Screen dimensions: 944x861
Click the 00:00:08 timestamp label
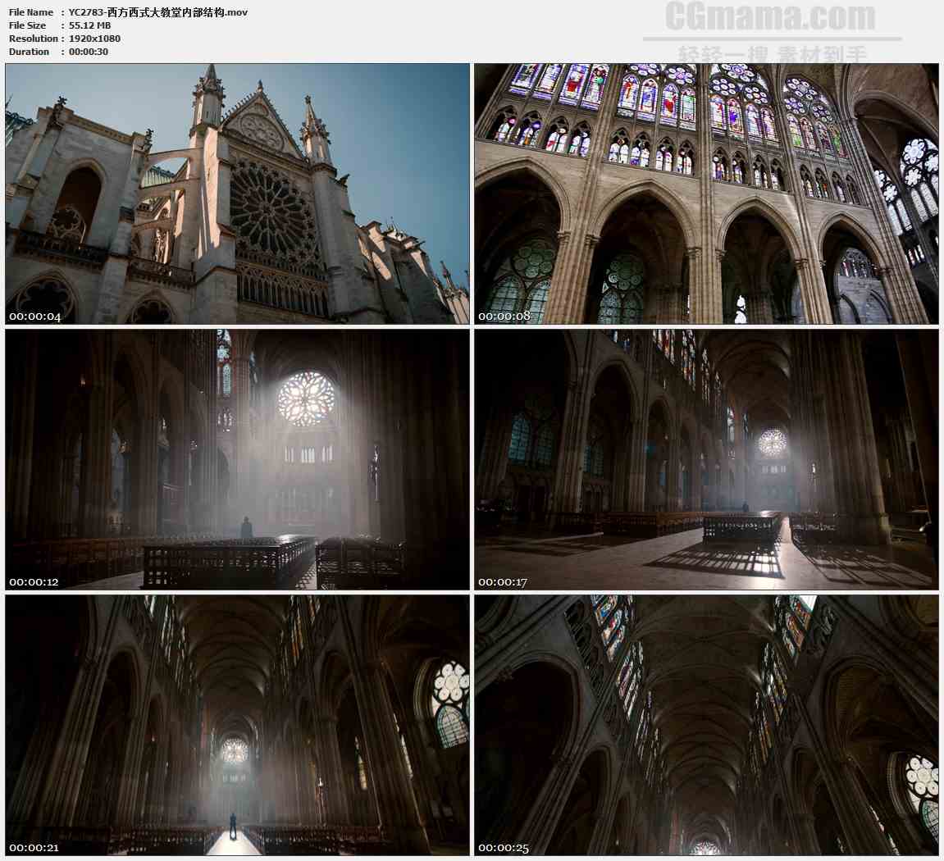[504, 316]
